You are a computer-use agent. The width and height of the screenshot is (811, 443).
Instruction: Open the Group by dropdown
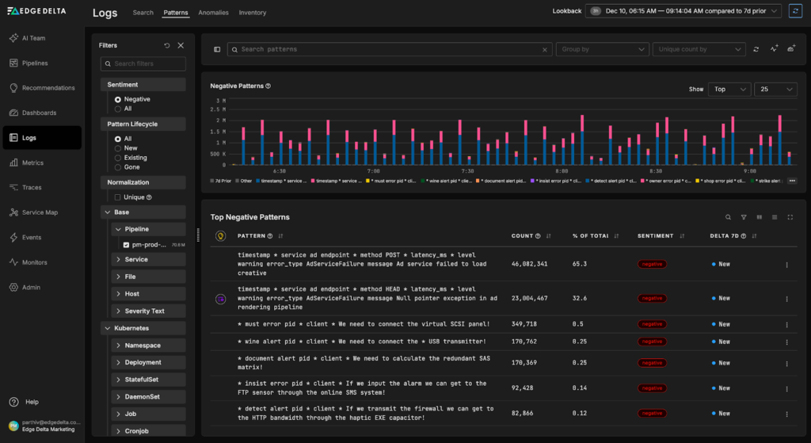(x=602, y=49)
